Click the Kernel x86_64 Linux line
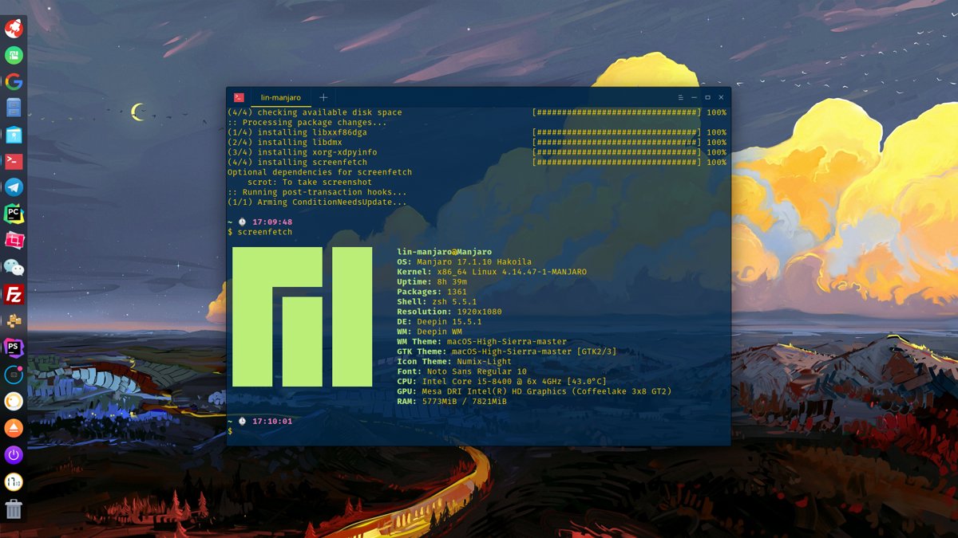The image size is (958, 538). (x=492, y=272)
